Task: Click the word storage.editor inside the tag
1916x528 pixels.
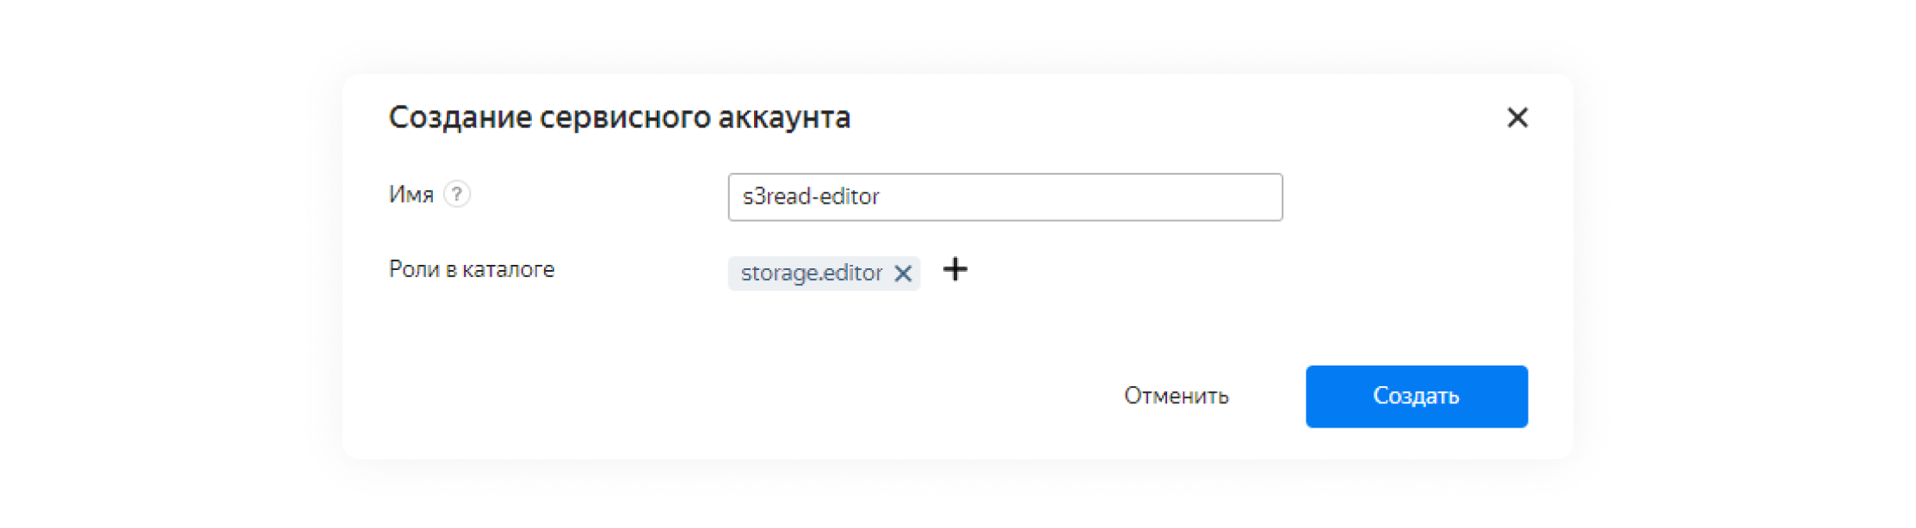Action: point(811,273)
